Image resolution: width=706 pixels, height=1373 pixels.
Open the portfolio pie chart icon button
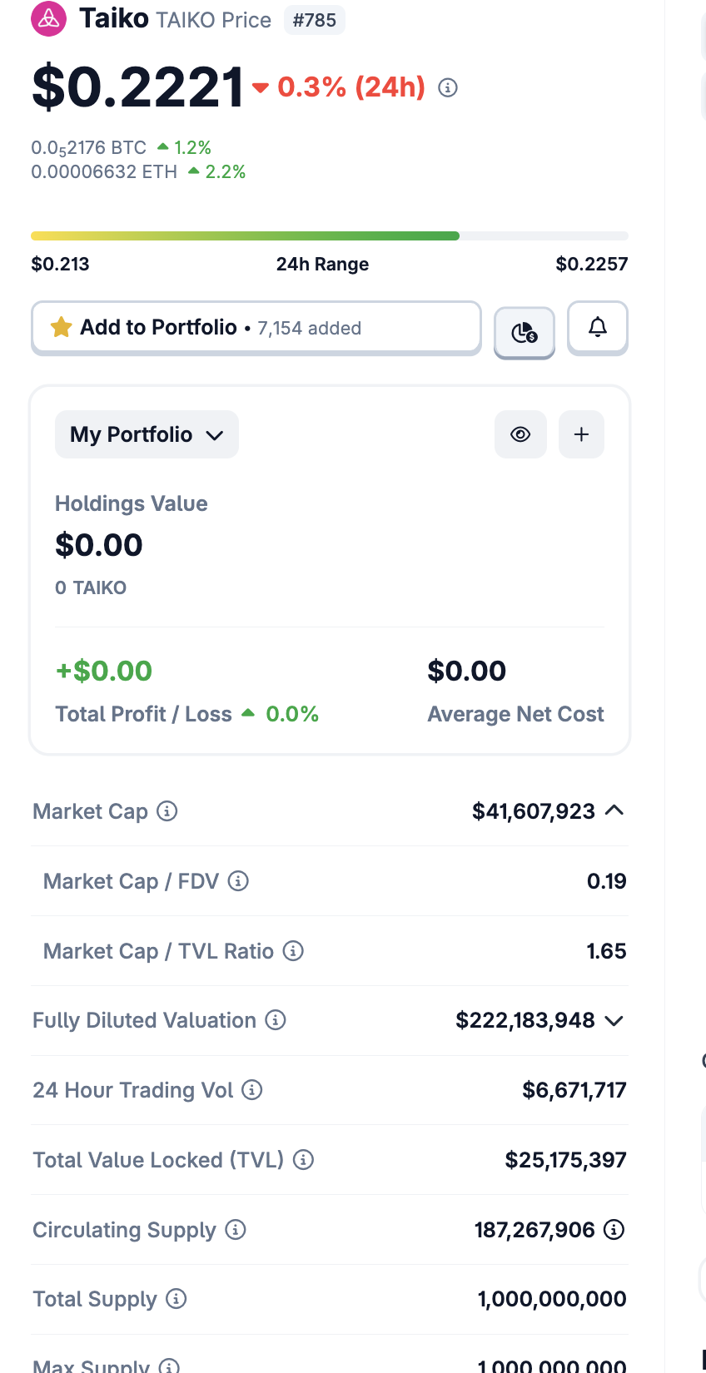click(525, 333)
